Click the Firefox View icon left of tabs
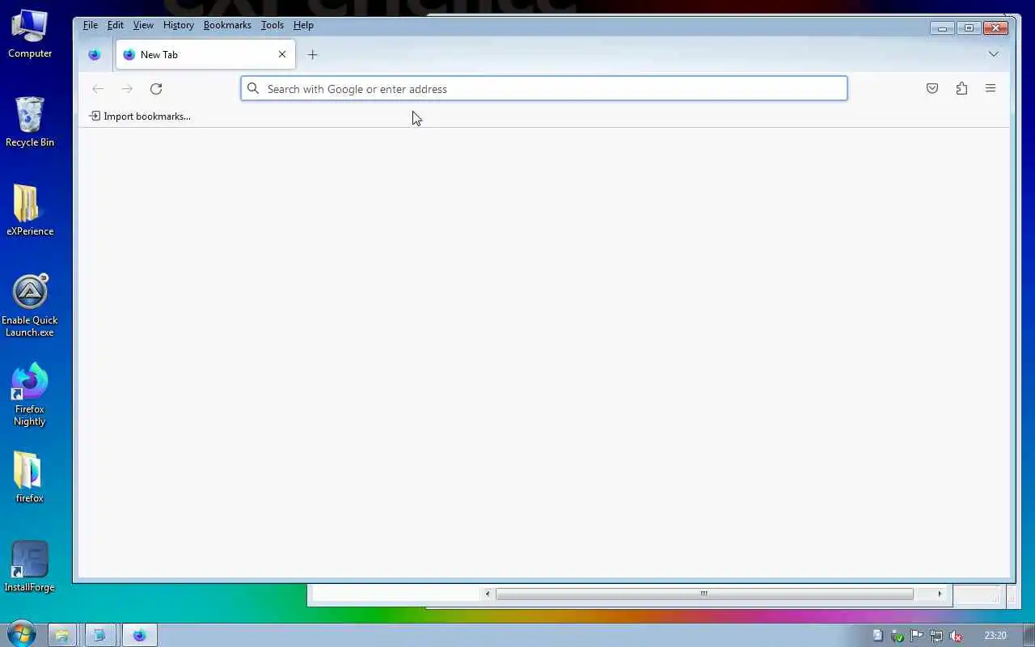This screenshot has height=647, width=1035. click(95, 55)
